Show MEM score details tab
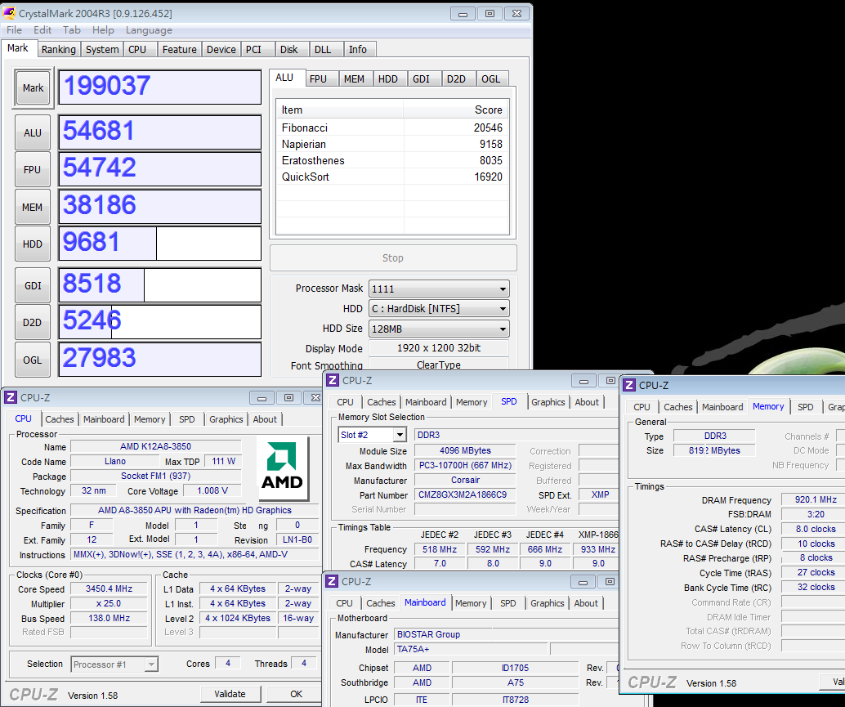The width and height of the screenshot is (845, 707). point(354,79)
